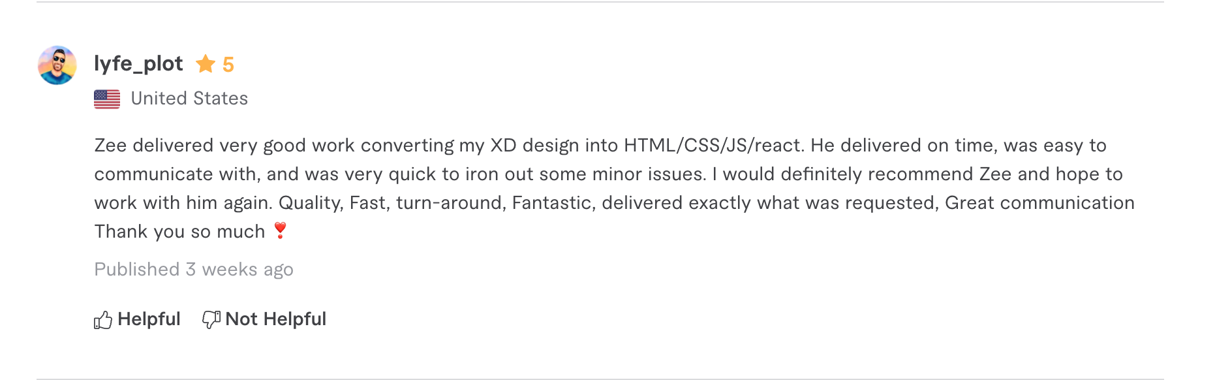Click the orange rating star icon

206,64
